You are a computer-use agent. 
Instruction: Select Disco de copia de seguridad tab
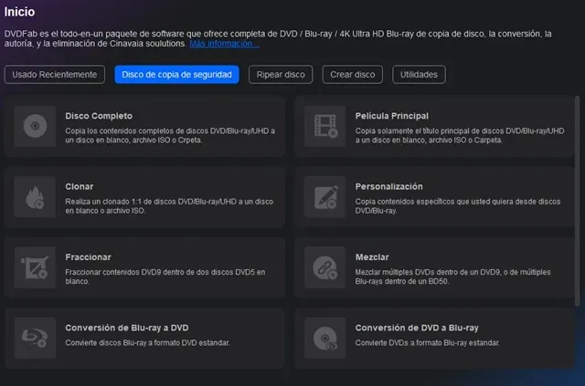[176, 75]
